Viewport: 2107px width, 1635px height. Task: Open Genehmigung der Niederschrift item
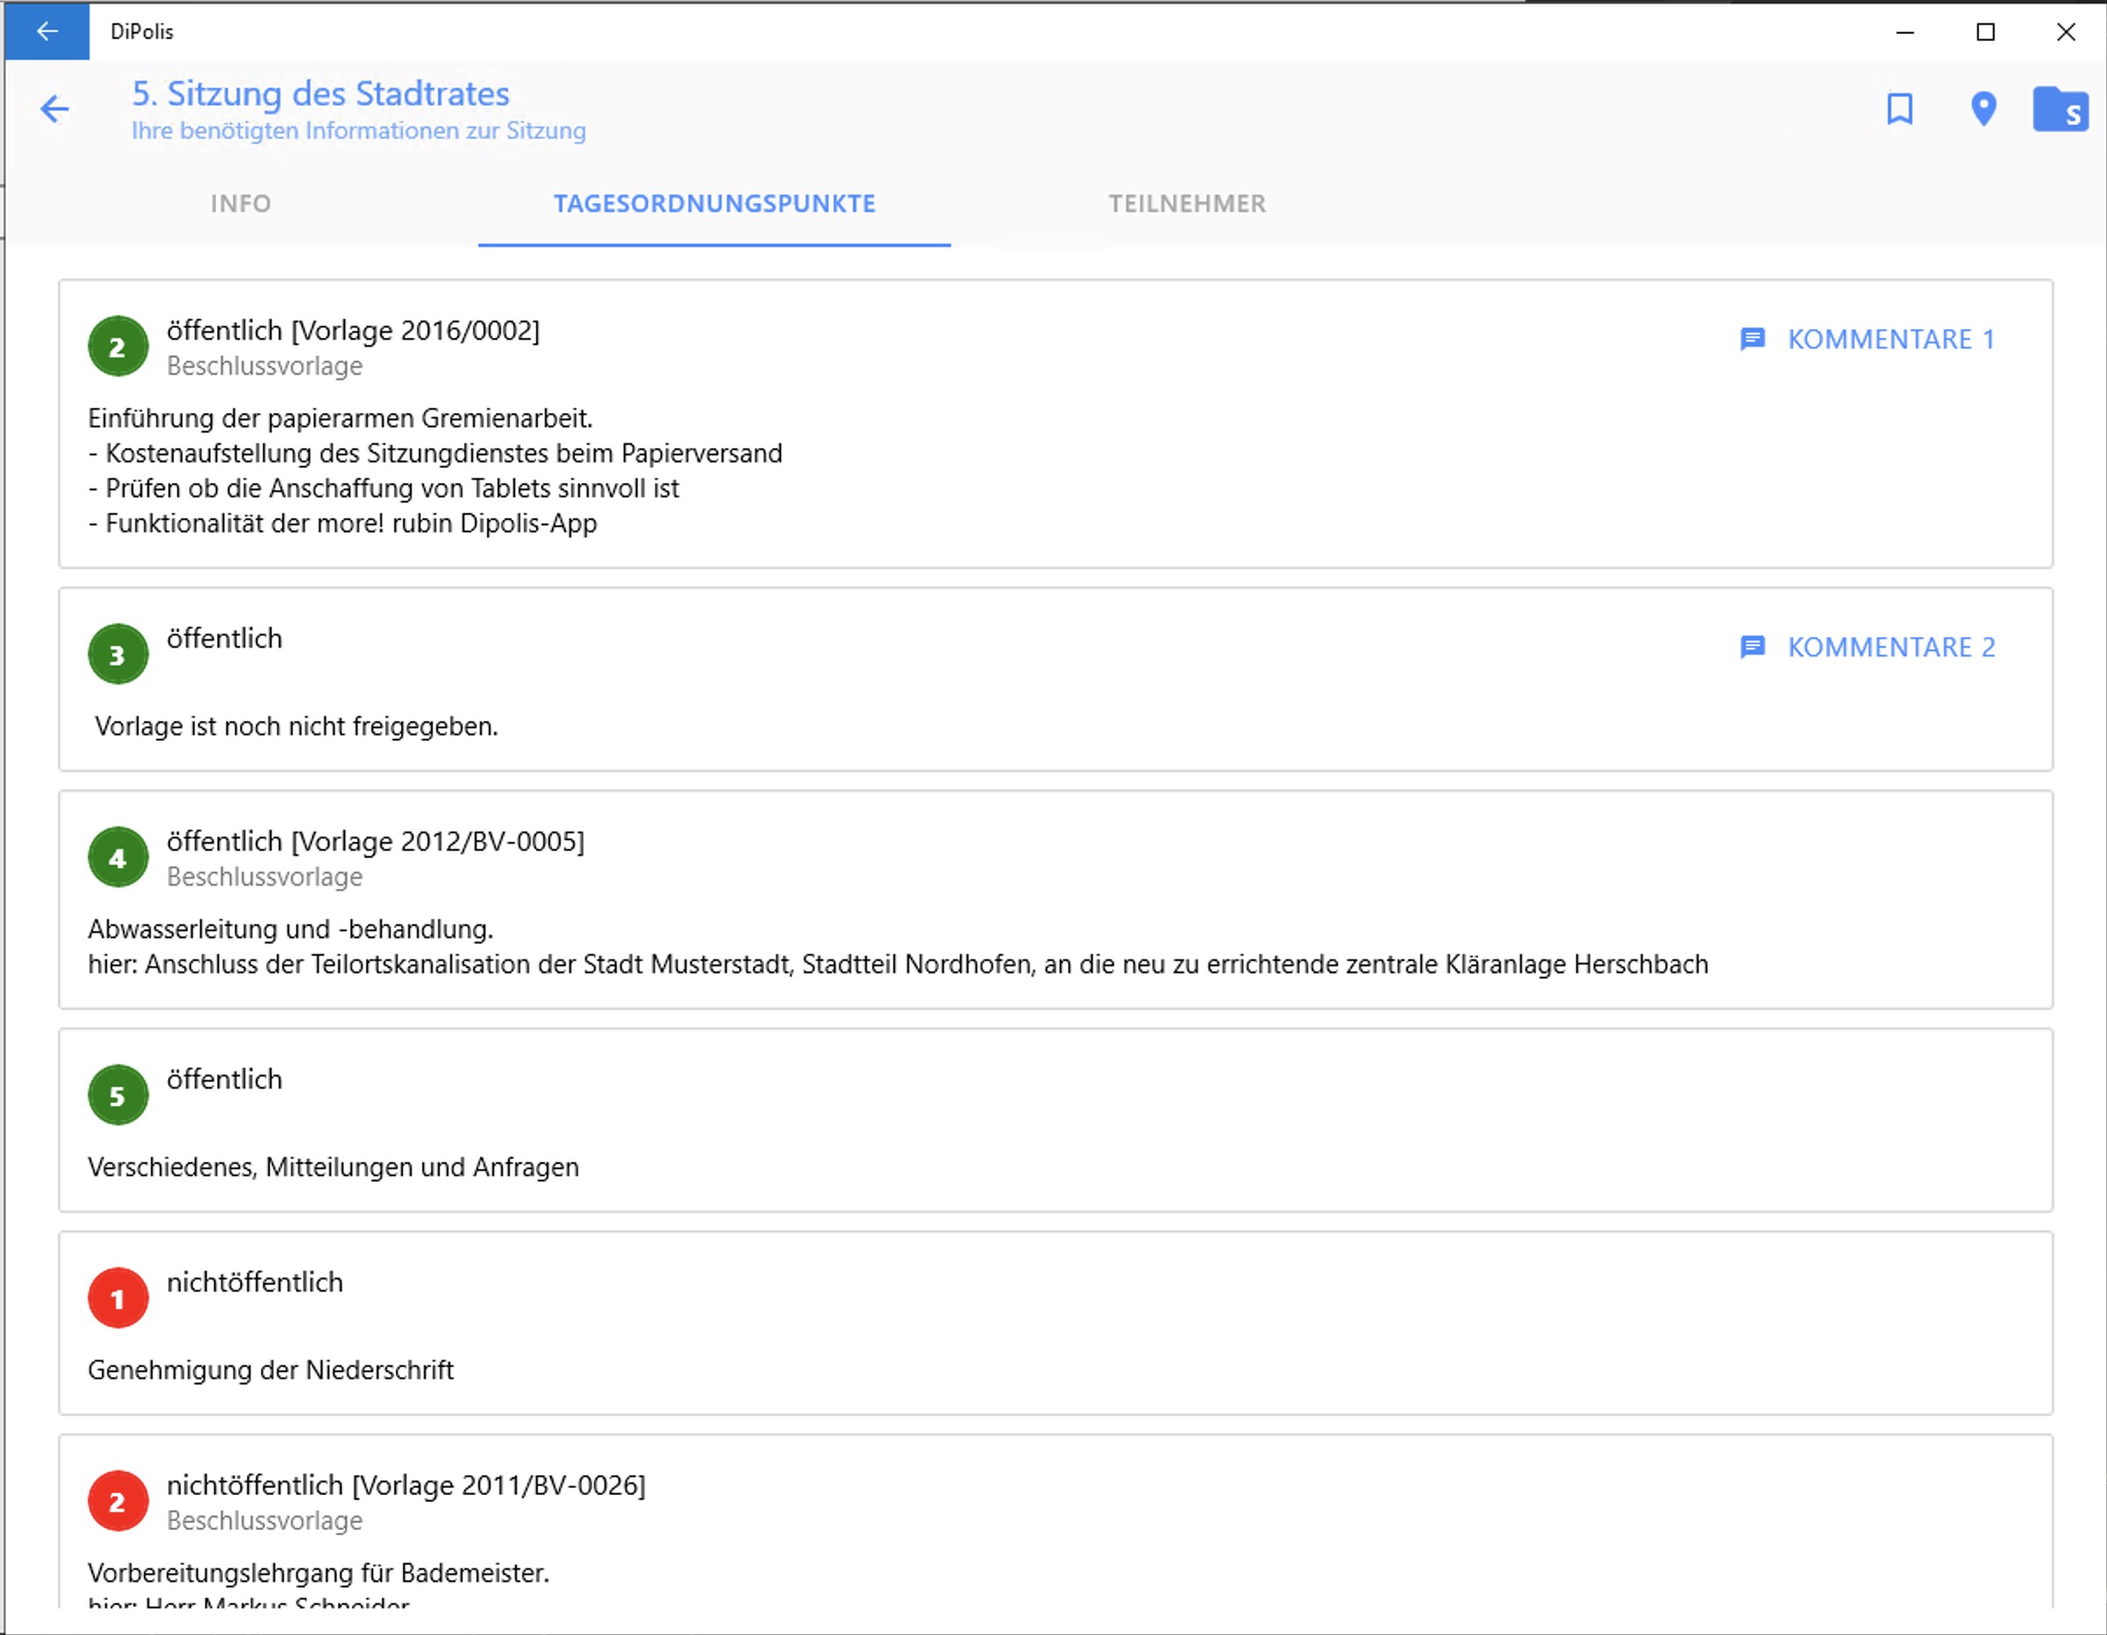[x=270, y=1370]
